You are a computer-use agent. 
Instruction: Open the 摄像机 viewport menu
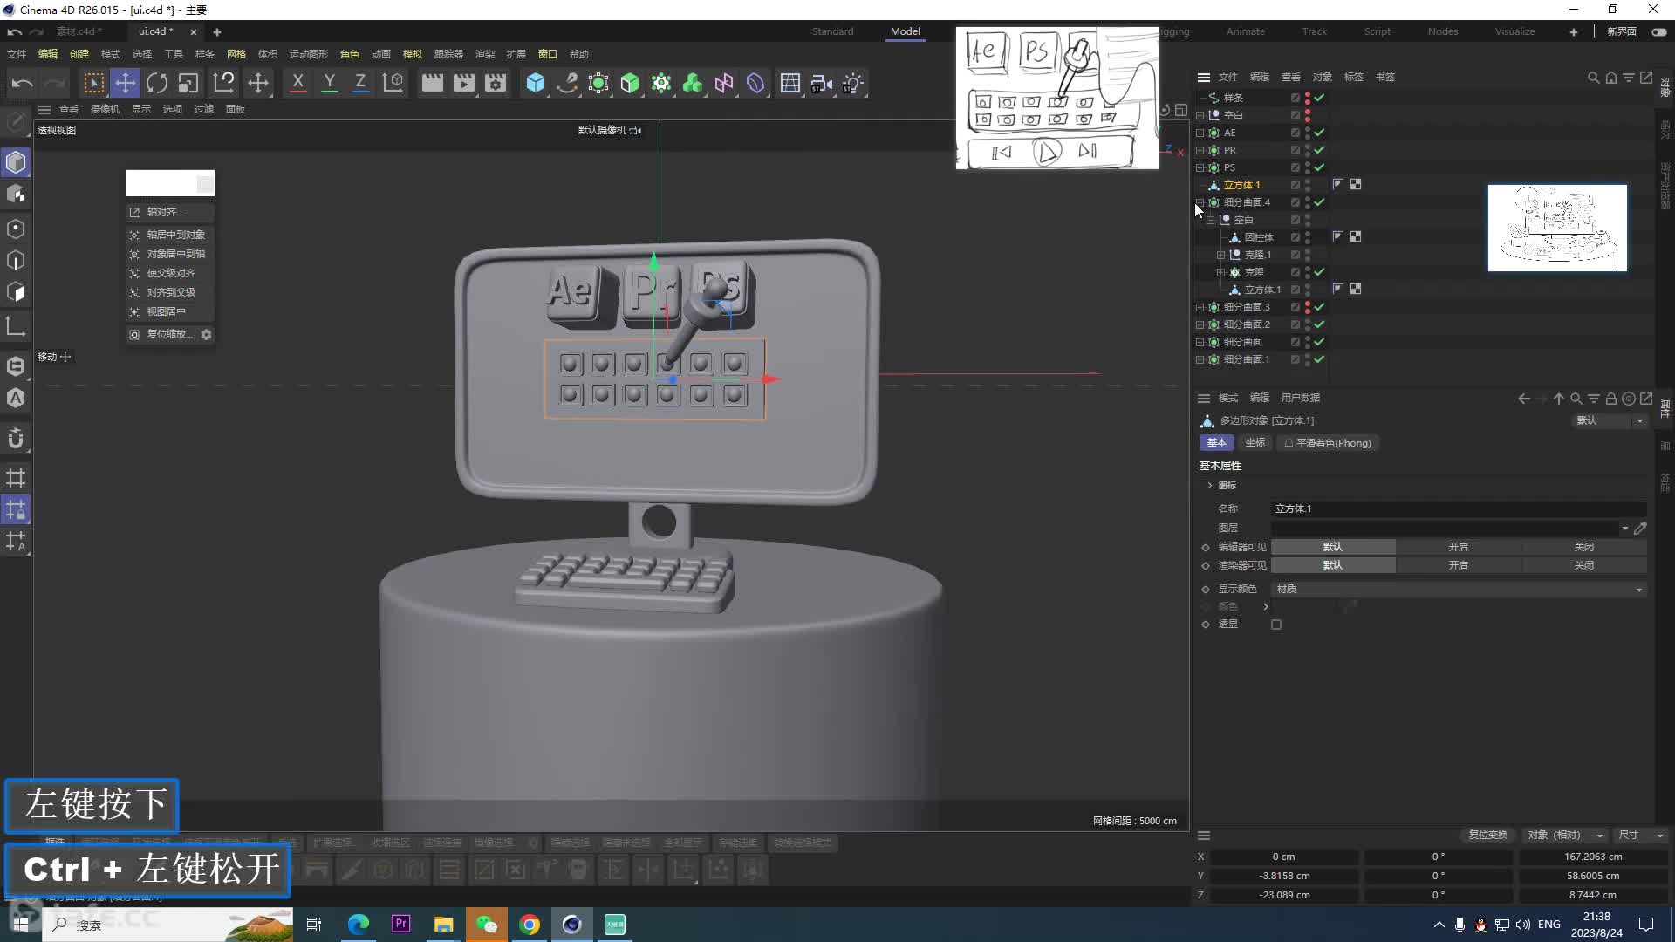[x=105, y=109]
